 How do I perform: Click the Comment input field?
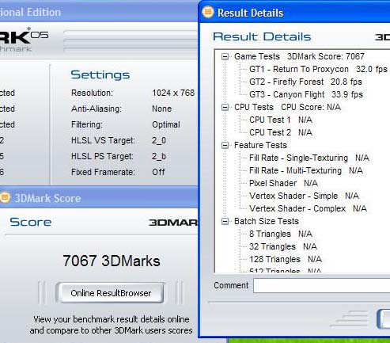pyautogui.click(x=321, y=285)
